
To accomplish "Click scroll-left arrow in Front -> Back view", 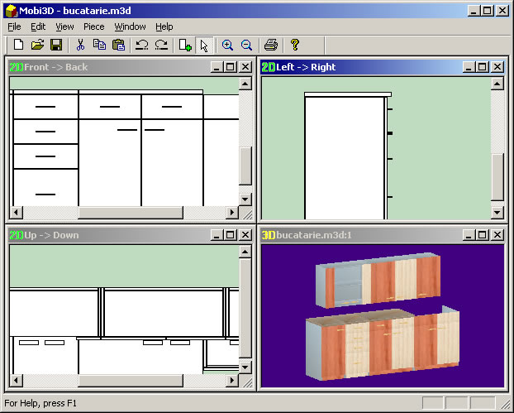I will click(x=17, y=213).
